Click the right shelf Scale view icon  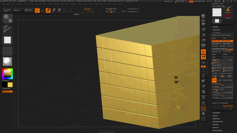(203, 87)
